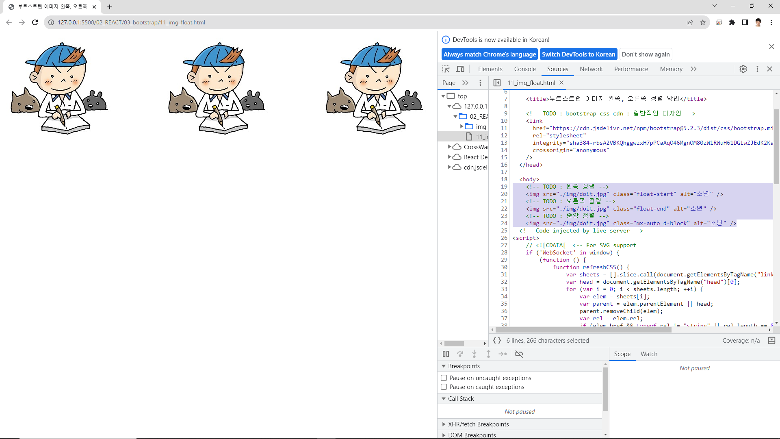Viewport: 780px width, 439px height.
Task: Click the pretty print braces icon
Action: point(497,341)
